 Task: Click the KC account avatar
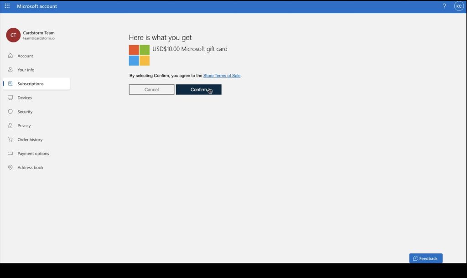(458, 6)
